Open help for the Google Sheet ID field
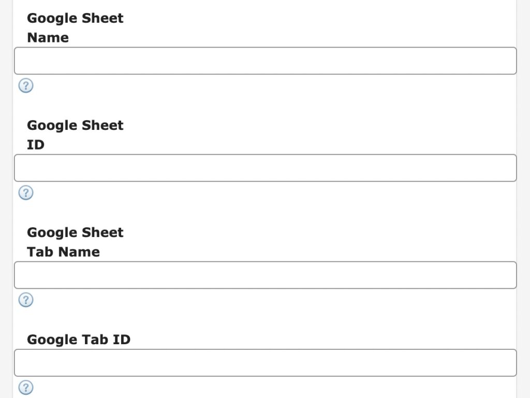The height and width of the screenshot is (398, 530). [26, 193]
